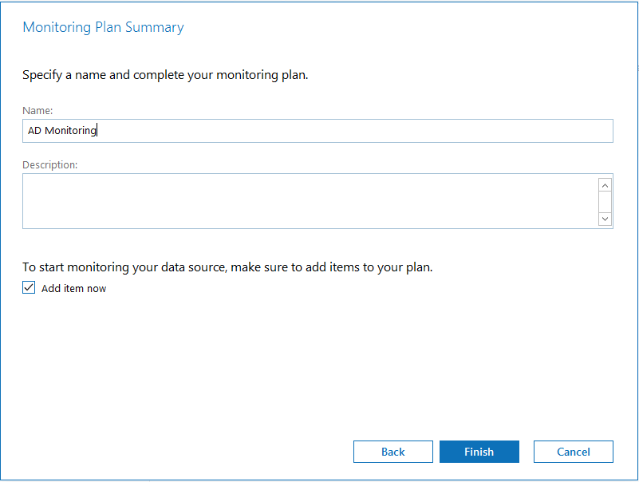Viewport: 639px width, 482px height.
Task: Click the 'To start monitoring' hint text
Action: pos(227,267)
